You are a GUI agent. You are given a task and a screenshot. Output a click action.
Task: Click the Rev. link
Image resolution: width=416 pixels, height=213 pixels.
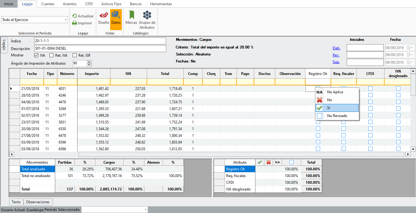[x=336, y=55]
